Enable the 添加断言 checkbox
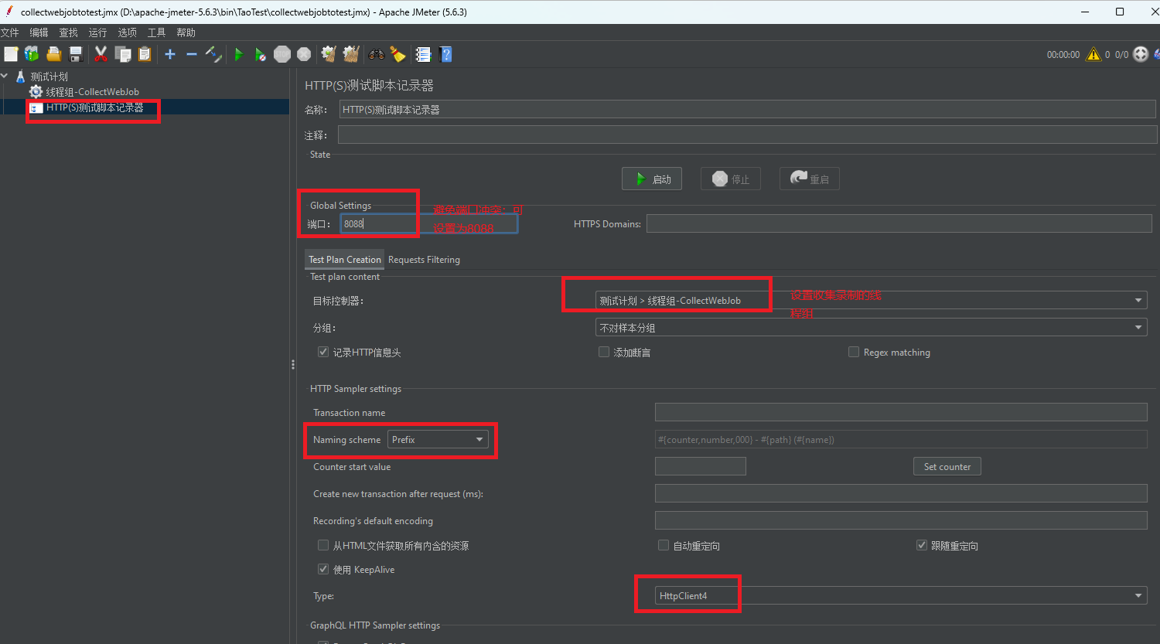The height and width of the screenshot is (644, 1160). click(x=604, y=352)
